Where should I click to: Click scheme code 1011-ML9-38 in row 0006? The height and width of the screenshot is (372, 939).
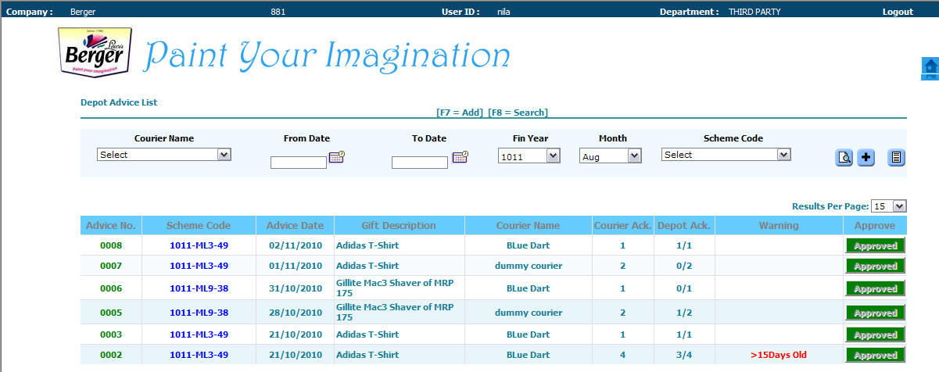point(199,288)
